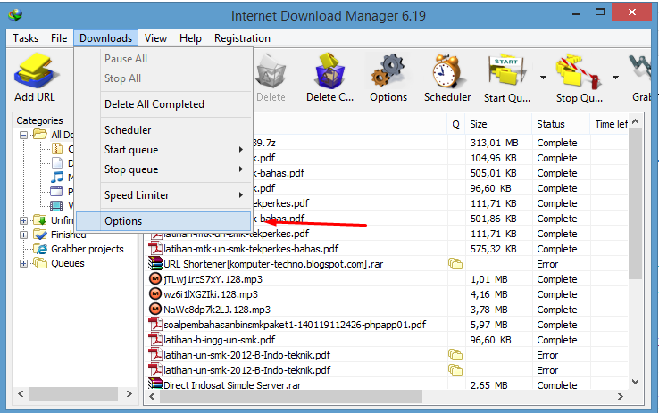Expand the Unfinished tree node

(24, 220)
